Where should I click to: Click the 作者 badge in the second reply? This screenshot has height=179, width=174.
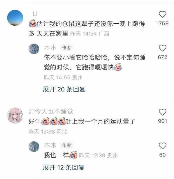pos(66,145)
